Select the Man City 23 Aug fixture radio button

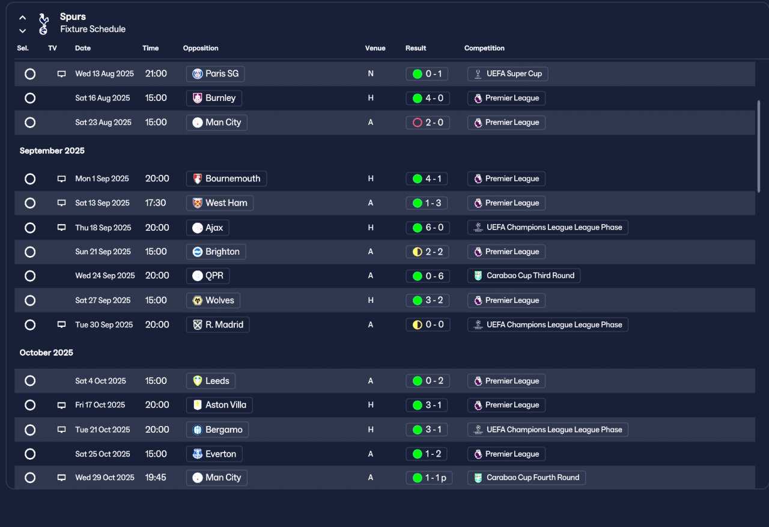click(x=30, y=123)
